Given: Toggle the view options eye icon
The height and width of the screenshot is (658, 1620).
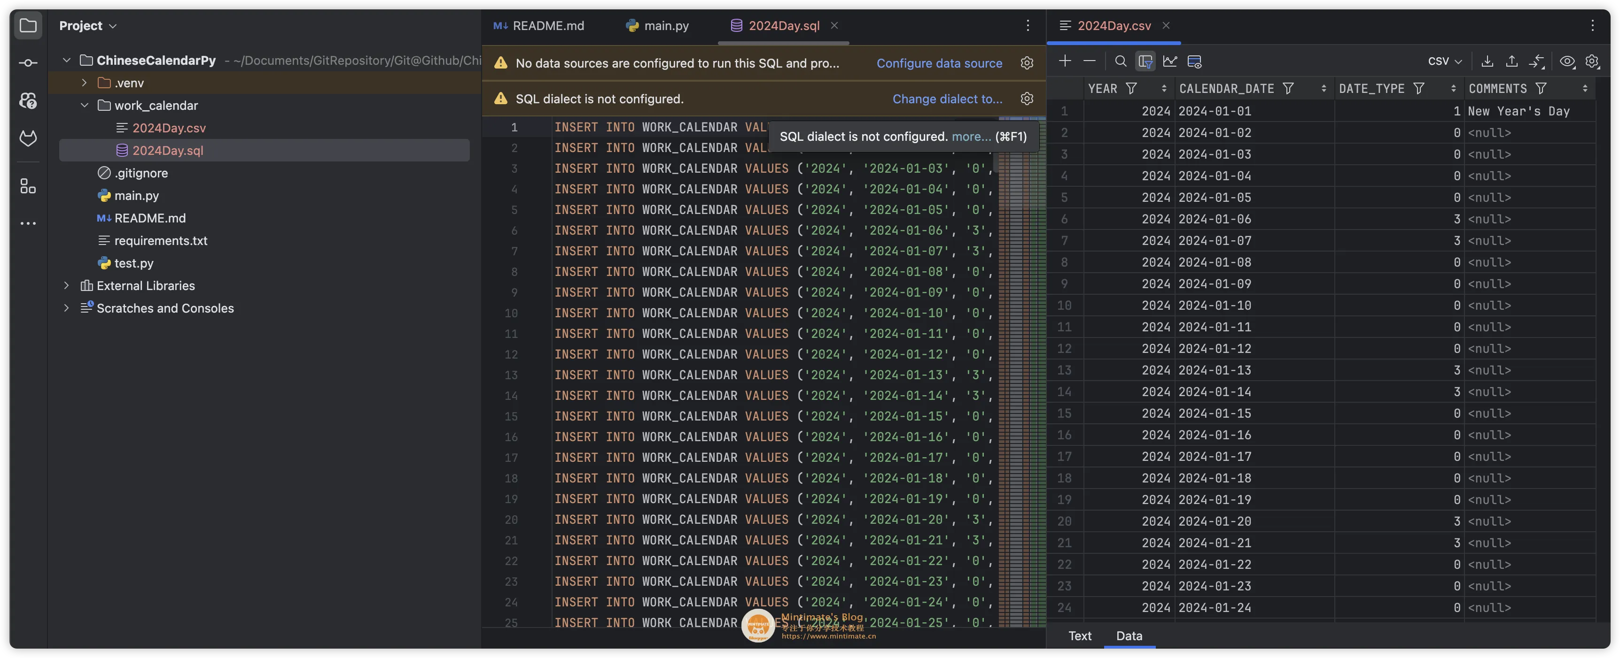Looking at the screenshot, I should click(1567, 61).
